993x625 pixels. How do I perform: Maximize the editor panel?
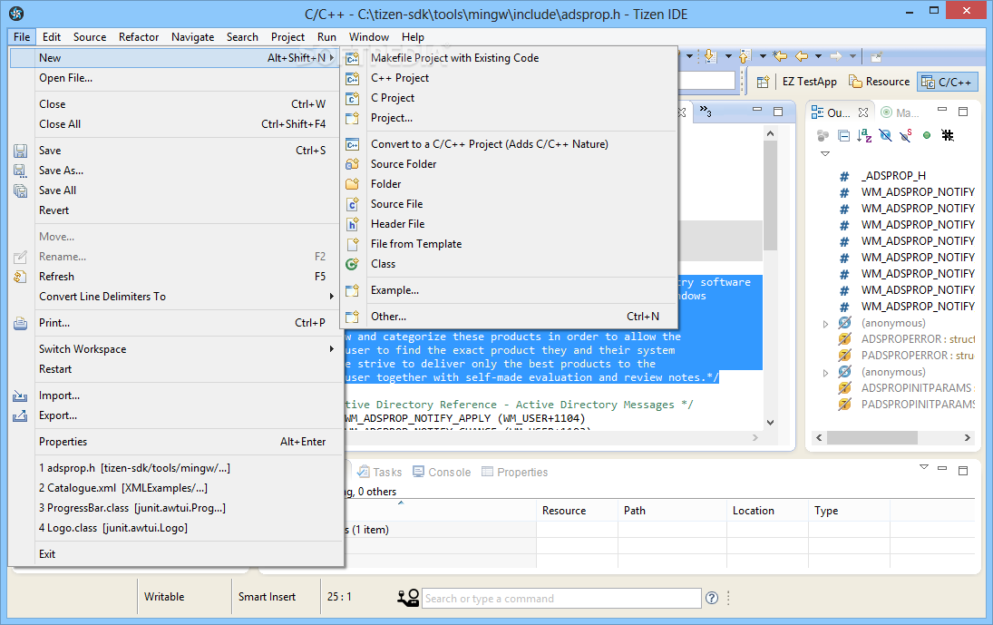pyautogui.click(x=778, y=112)
